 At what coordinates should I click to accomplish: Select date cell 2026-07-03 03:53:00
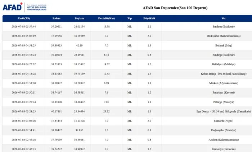coord(24,83)
